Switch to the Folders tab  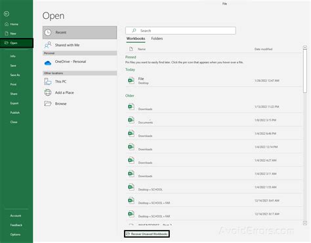(x=157, y=39)
